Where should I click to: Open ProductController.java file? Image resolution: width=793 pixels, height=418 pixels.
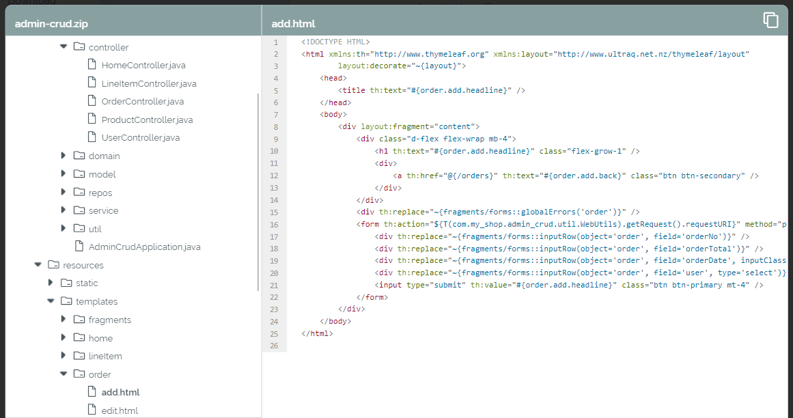147,120
